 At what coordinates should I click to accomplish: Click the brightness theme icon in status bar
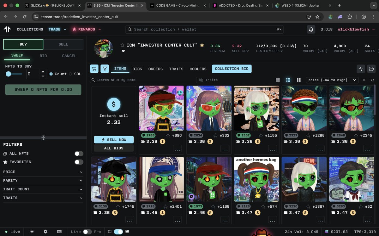coord(32,232)
